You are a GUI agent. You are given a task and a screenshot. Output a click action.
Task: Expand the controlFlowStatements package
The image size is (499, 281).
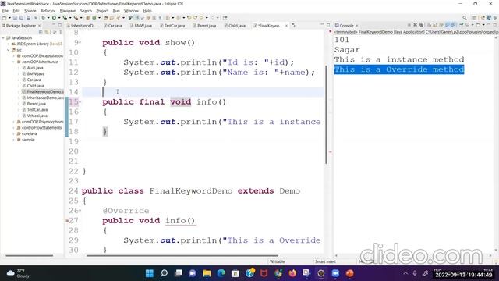(x=14, y=128)
